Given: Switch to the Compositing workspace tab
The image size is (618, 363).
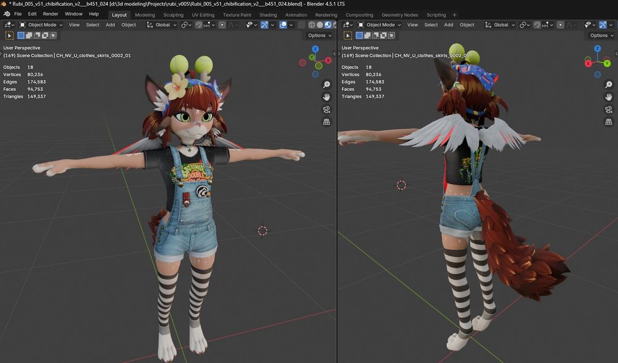Looking at the screenshot, I should click(x=359, y=15).
